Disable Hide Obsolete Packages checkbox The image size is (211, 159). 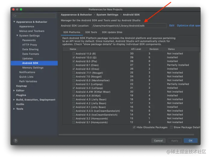point(134,127)
